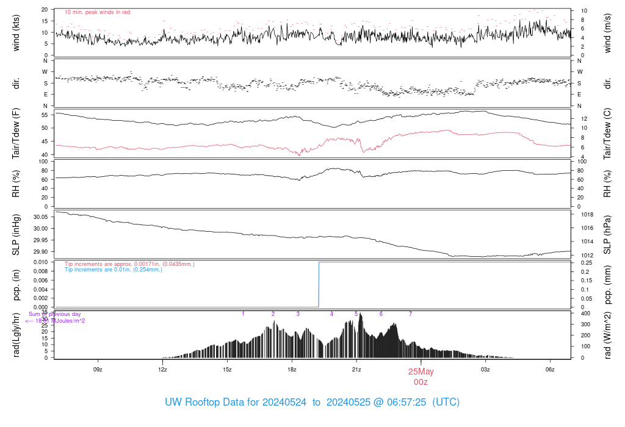Click the '21z' time axis tick
The height and width of the screenshot is (427, 625).
coord(356,370)
